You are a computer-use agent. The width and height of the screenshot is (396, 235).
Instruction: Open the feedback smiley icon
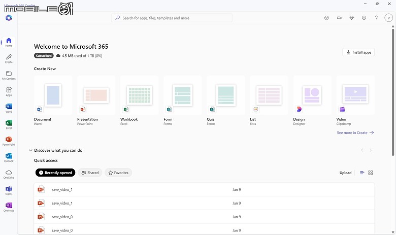click(x=326, y=18)
